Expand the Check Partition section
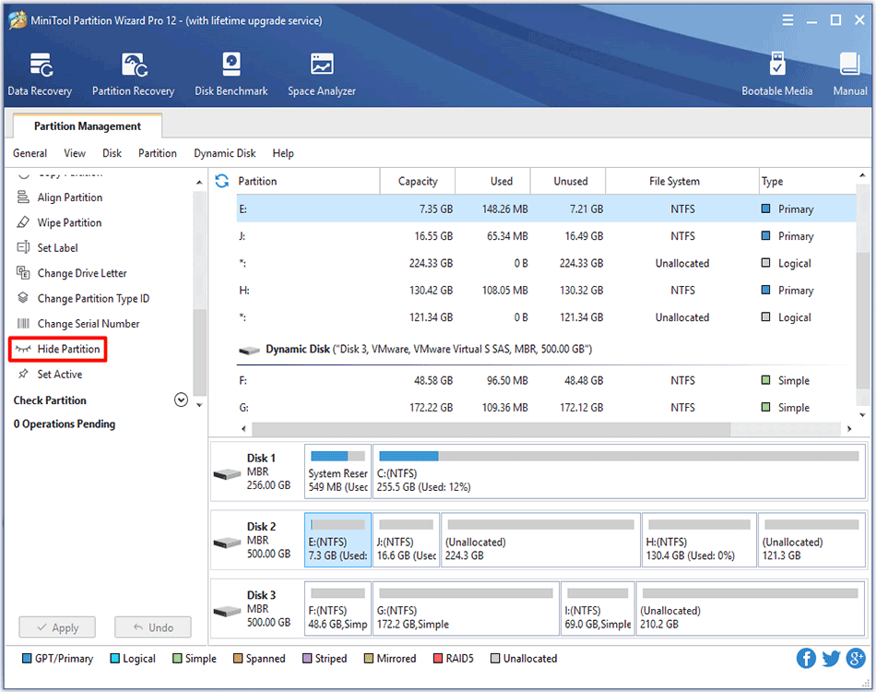Screen dimensions: 876x692 point(181,400)
